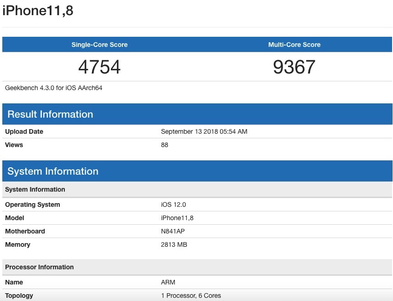
Task: Select the Operating System label
Action: pos(33,204)
